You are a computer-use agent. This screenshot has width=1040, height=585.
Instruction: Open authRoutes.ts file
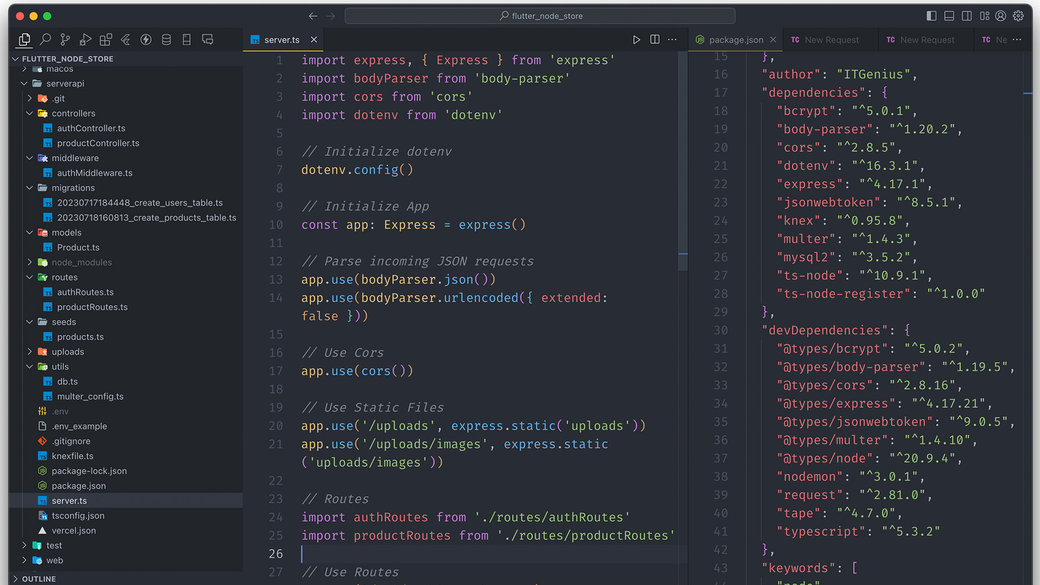pos(85,292)
